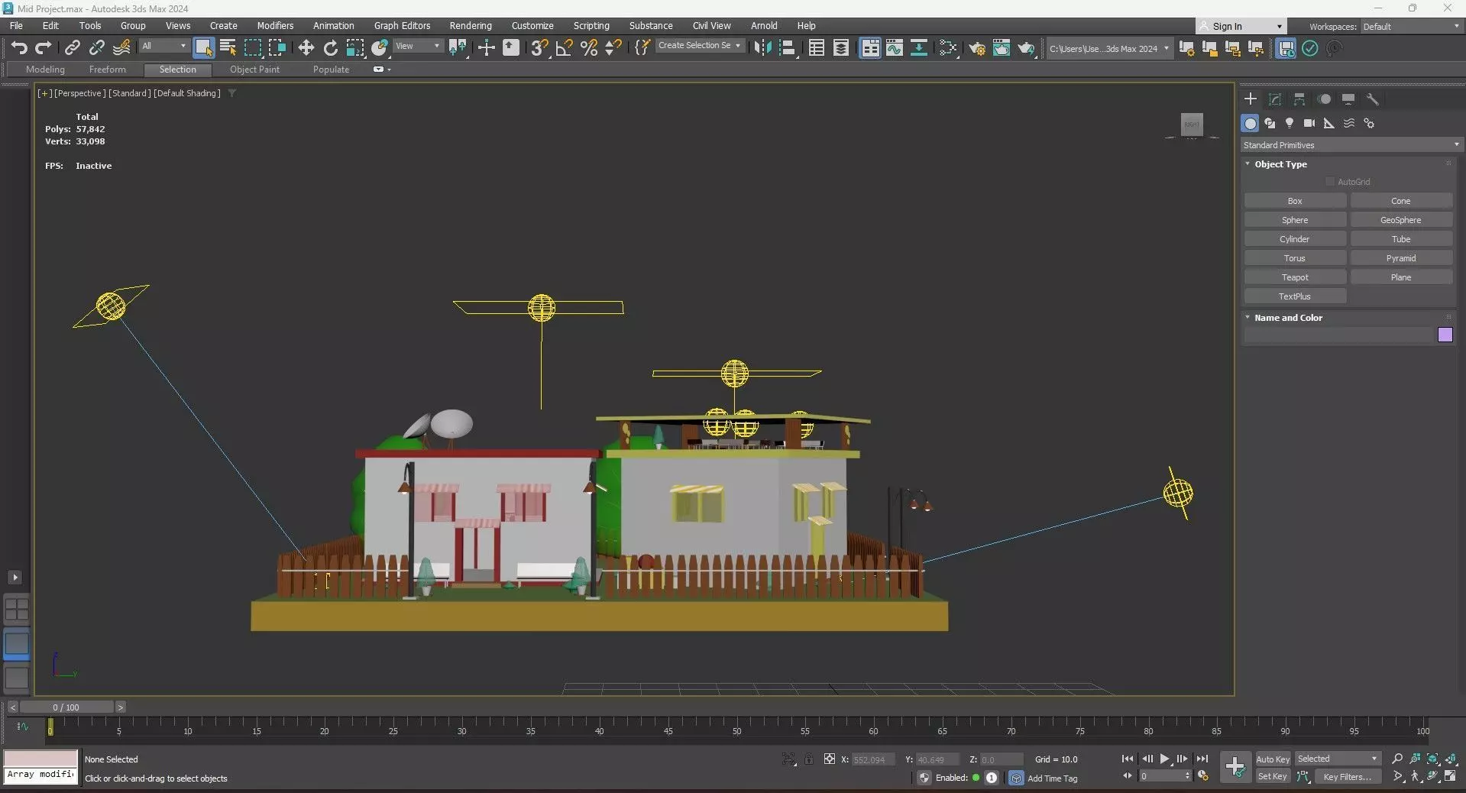
Task: Open the 'View' reference coordinate dropdown
Action: click(417, 46)
